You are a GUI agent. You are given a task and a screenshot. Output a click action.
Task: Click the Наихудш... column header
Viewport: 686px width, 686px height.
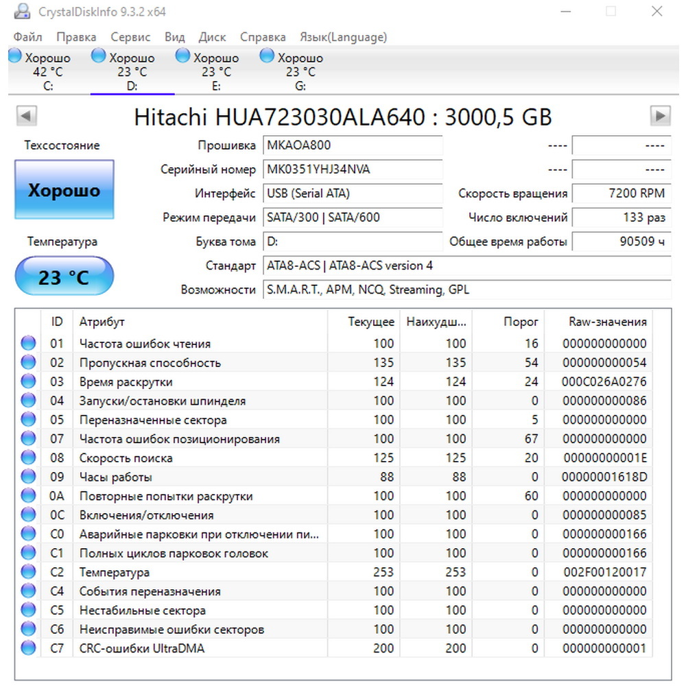(x=436, y=322)
